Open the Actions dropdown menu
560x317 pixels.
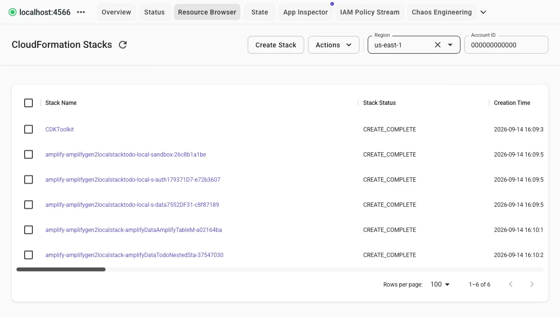333,44
